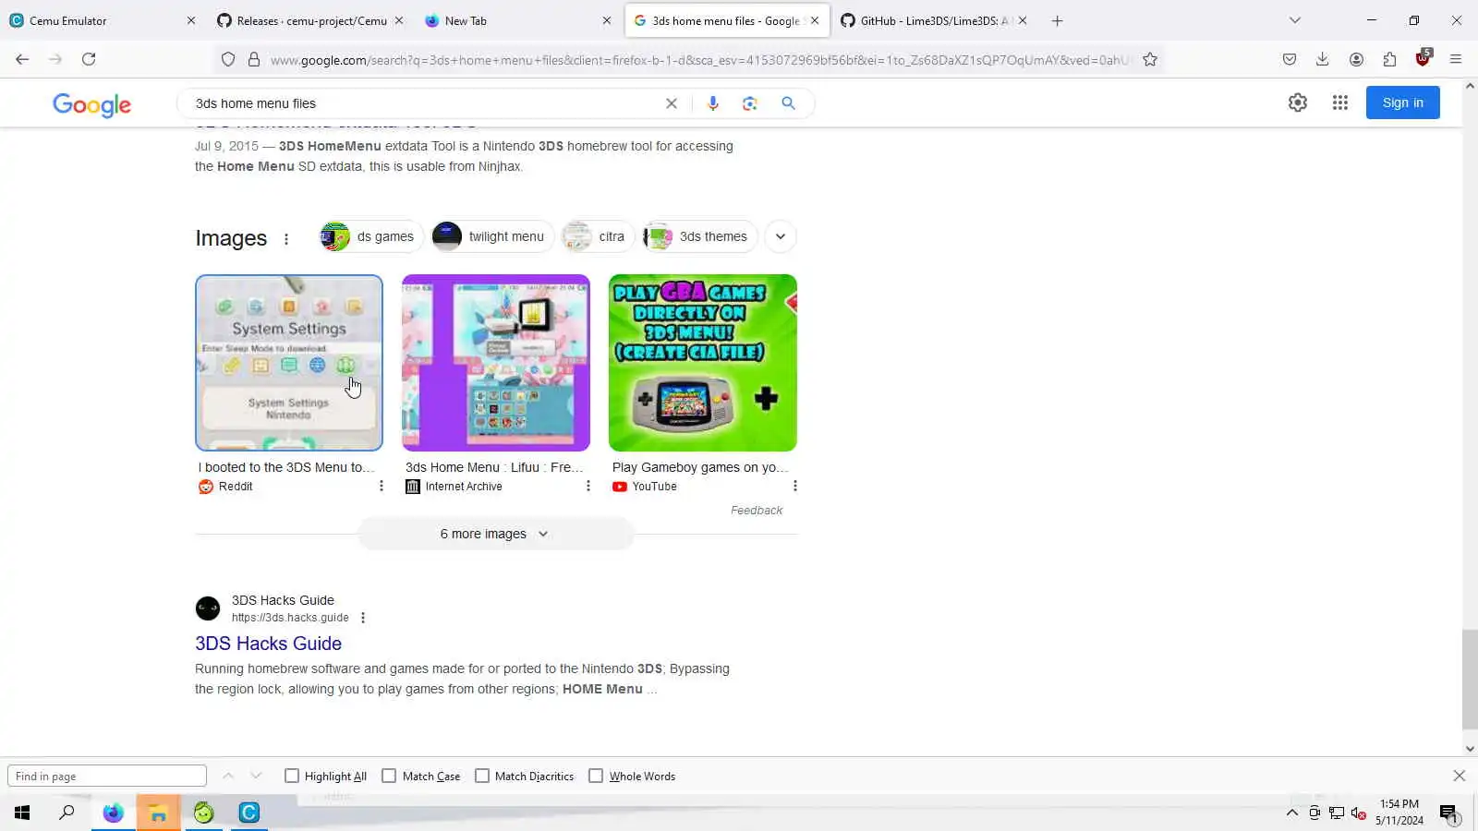Filter images by citra chip
1478x831 pixels.
[x=598, y=236]
